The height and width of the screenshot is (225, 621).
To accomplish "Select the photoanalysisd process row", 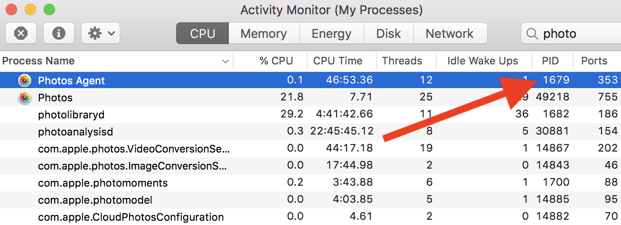I will (75, 132).
